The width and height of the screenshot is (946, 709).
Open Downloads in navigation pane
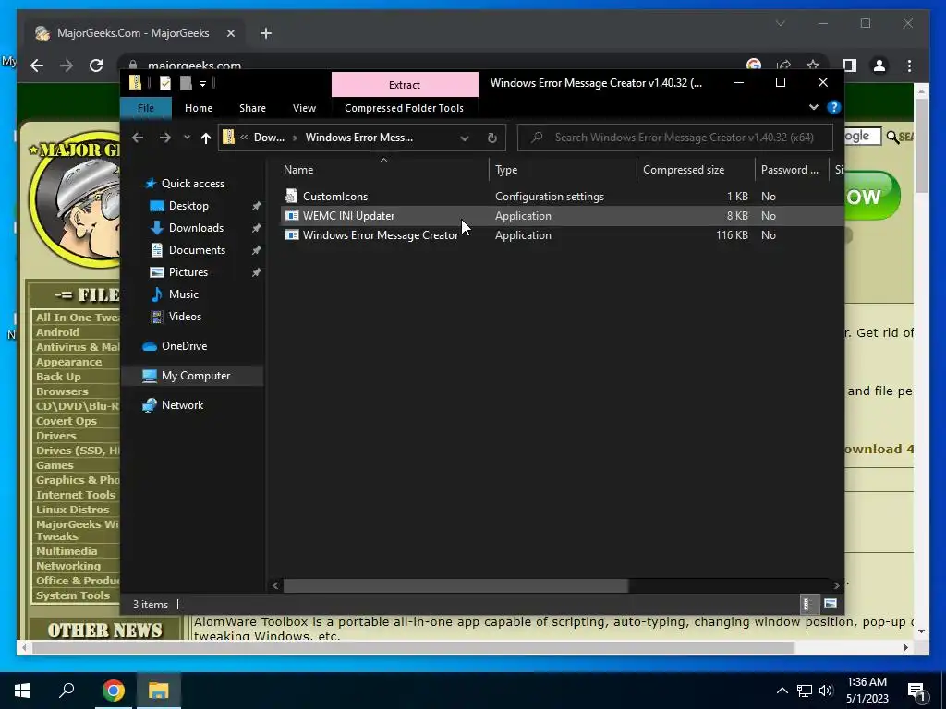tap(196, 228)
